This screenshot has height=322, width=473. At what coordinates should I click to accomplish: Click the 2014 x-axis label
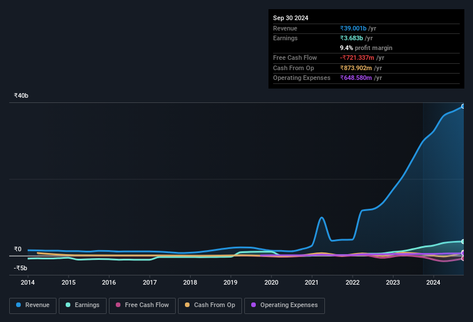click(28, 282)
